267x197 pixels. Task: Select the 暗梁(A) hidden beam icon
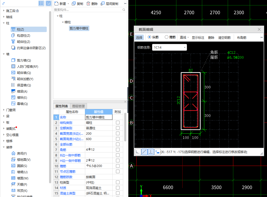click(13, 91)
